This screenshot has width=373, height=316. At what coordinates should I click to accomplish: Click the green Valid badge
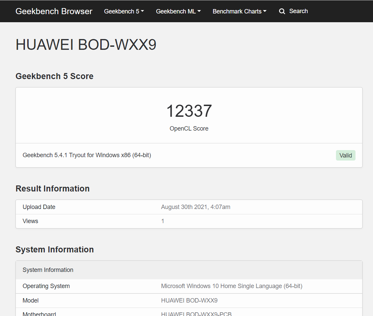click(x=345, y=155)
